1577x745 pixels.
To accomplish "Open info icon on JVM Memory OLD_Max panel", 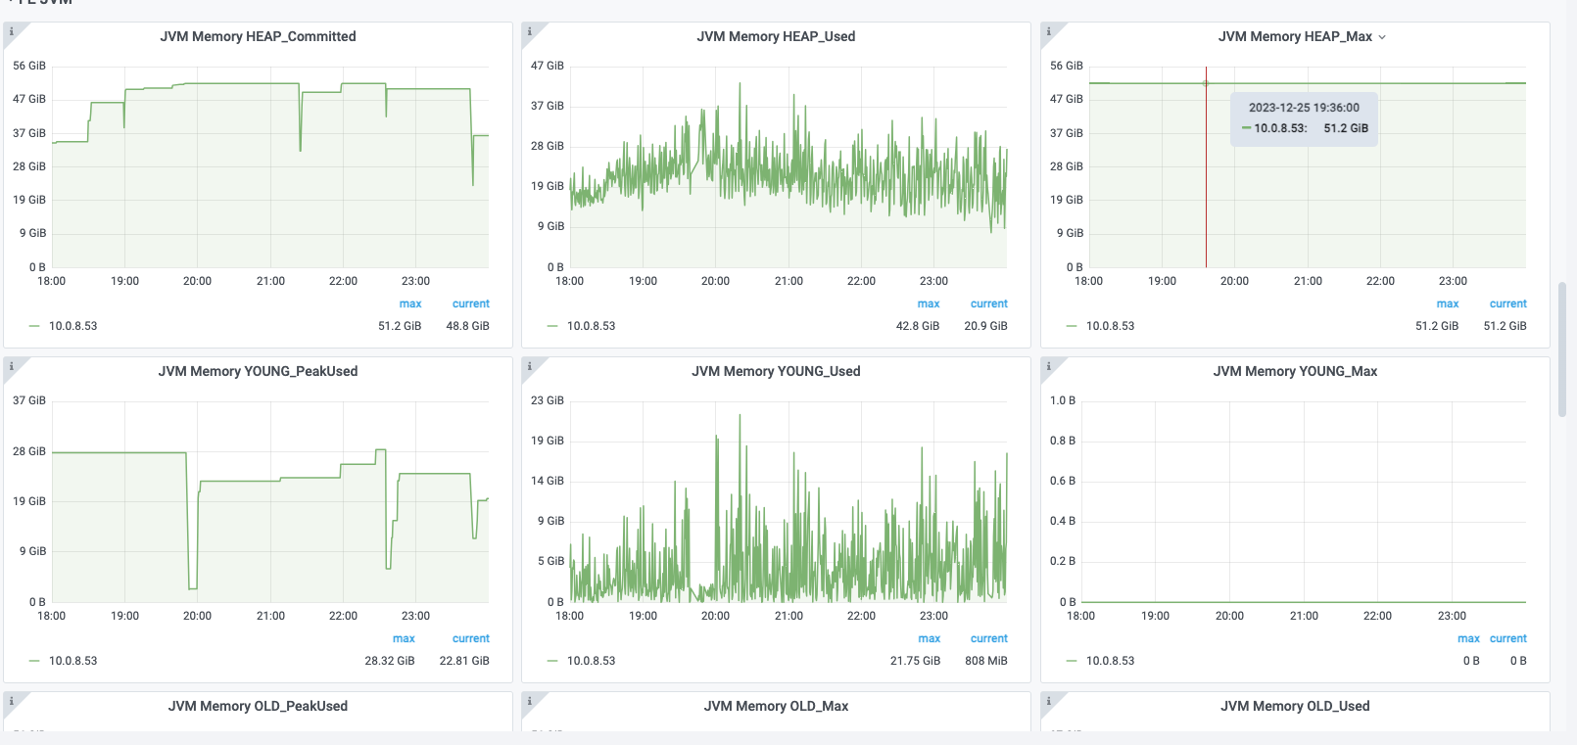I will click(529, 701).
